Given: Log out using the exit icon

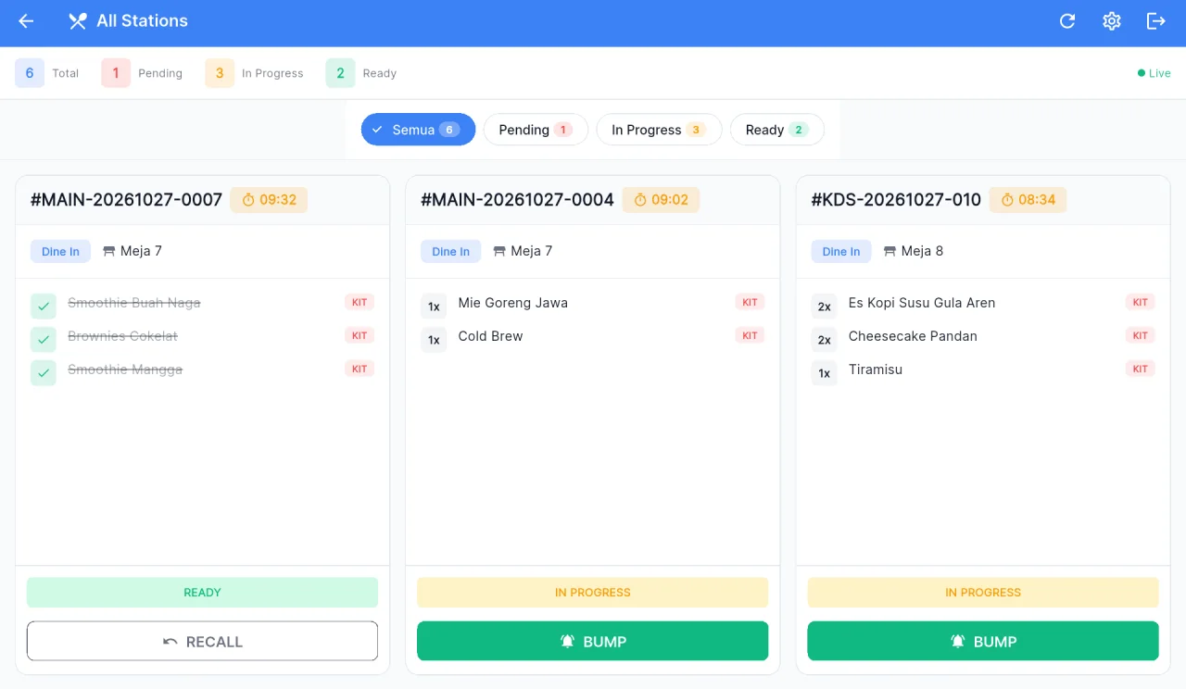Looking at the screenshot, I should pyautogui.click(x=1156, y=21).
